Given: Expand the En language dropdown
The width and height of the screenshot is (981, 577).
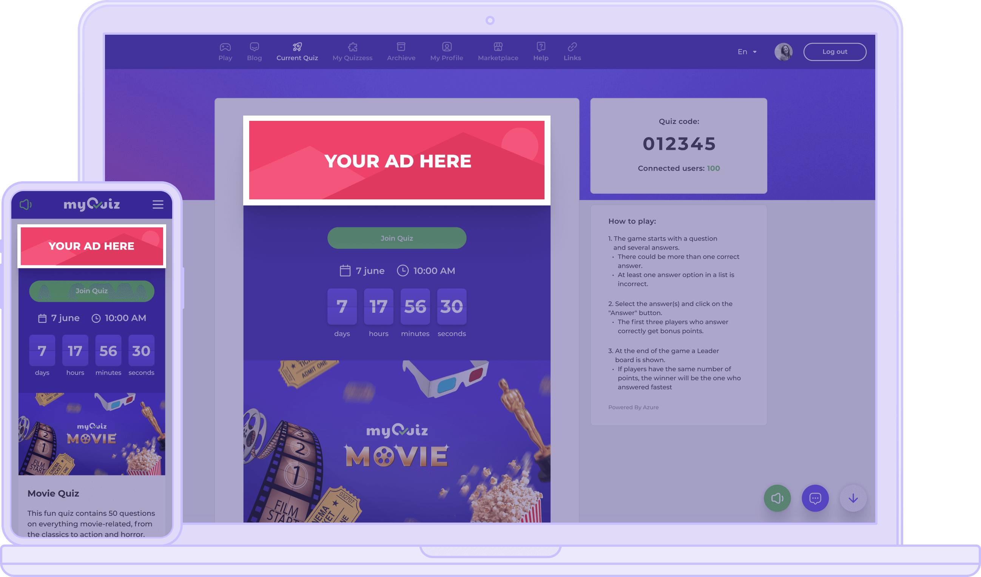Looking at the screenshot, I should (x=747, y=52).
